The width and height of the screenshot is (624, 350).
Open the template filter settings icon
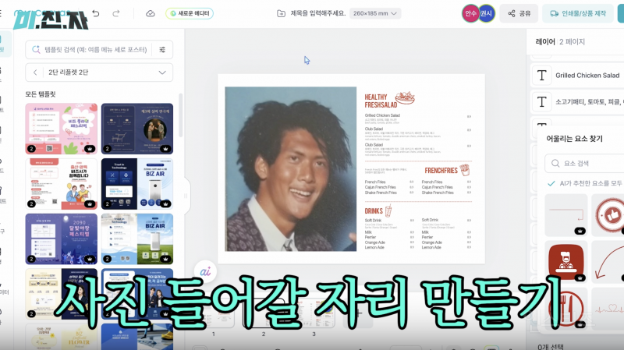(162, 50)
